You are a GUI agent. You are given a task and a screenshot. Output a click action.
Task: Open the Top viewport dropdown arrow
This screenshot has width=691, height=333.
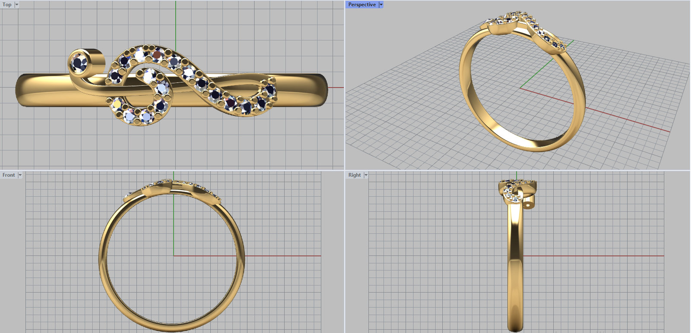click(17, 5)
